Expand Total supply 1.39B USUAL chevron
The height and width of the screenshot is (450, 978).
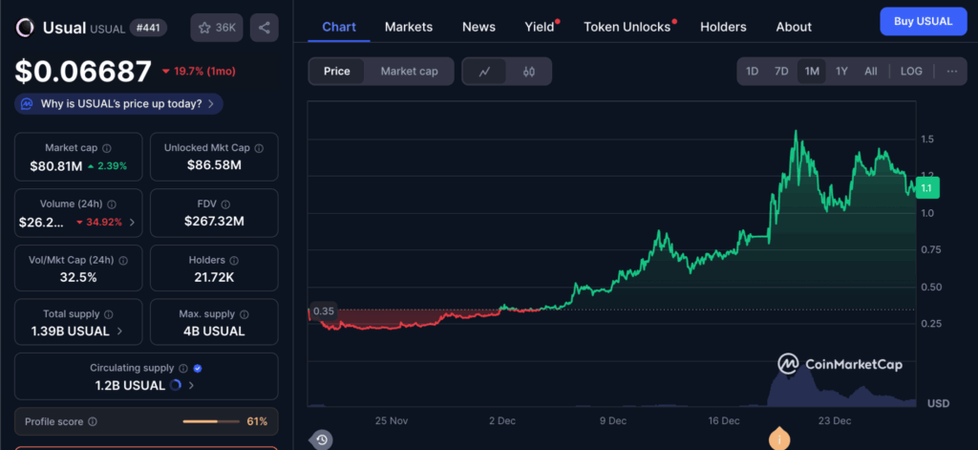119,332
